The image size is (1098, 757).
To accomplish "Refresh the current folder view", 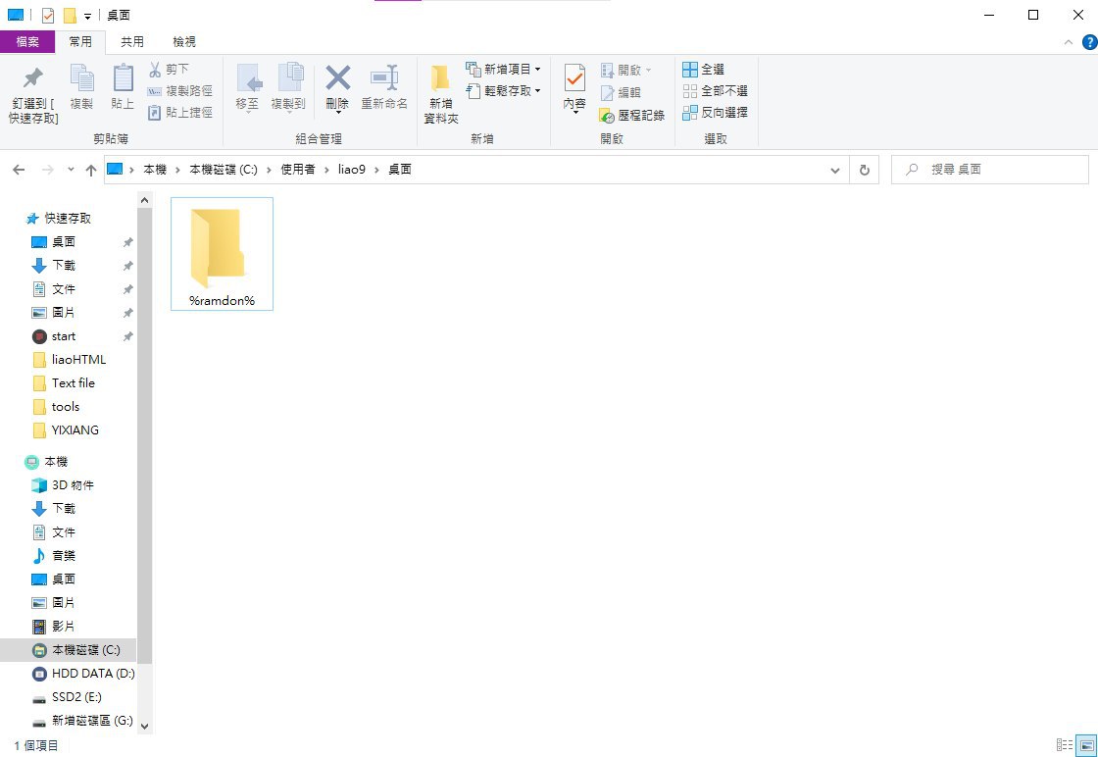I will tap(864, 170).
